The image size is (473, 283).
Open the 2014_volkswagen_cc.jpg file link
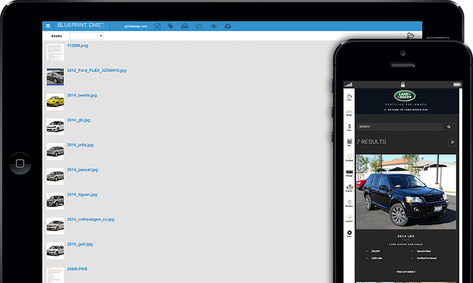pos(90,219)
